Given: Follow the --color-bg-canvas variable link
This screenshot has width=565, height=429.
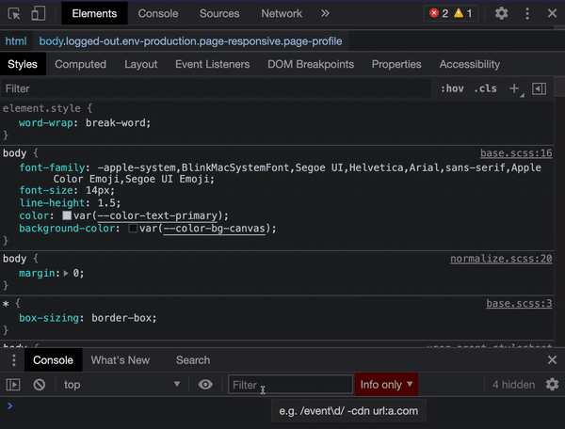Looking at the screenshot, I should coord(214,229).
